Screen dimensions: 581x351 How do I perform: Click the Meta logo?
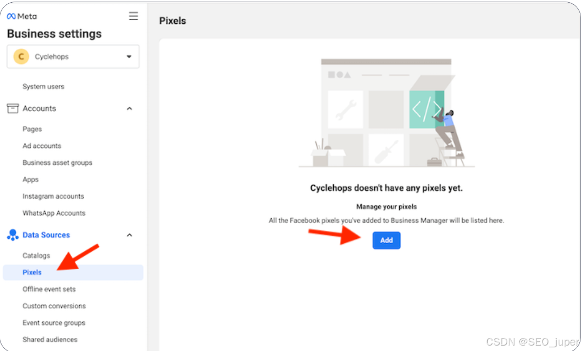click(x=22, y=16)
